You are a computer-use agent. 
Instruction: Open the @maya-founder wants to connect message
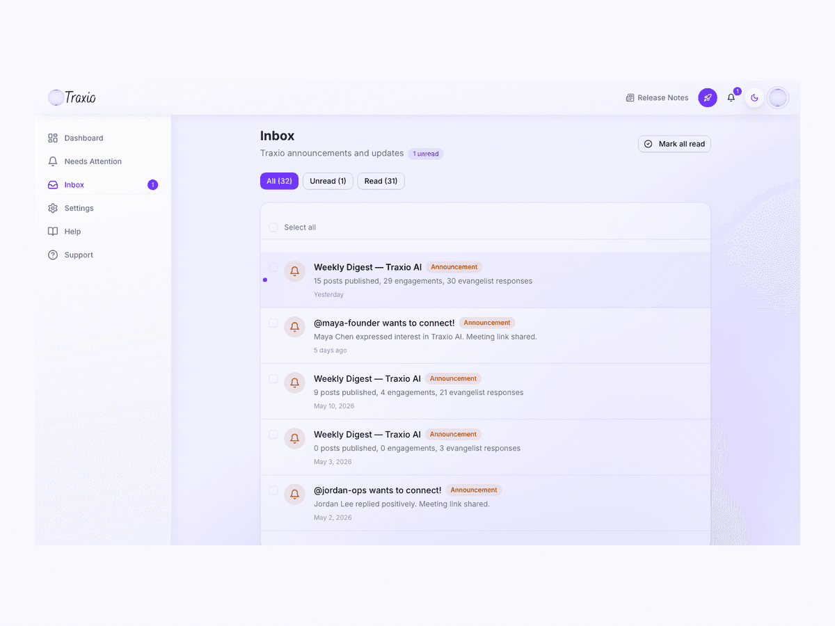pyautogui.click(x=485, y=336)
